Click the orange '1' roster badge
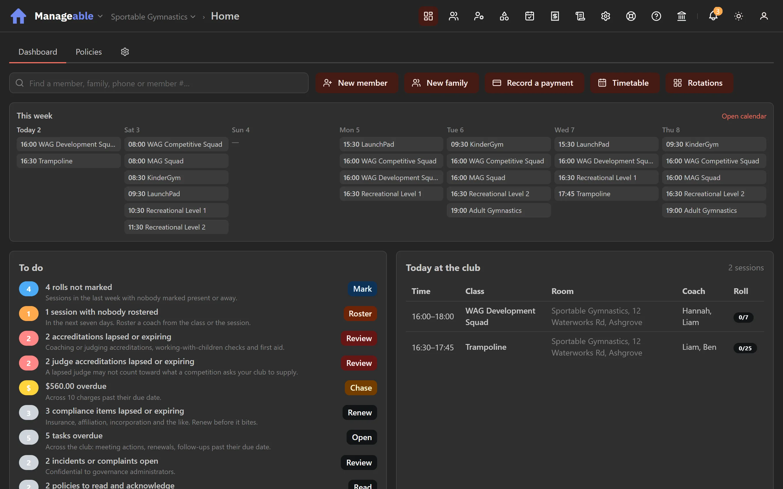The image size is (783, 489). 28,314
